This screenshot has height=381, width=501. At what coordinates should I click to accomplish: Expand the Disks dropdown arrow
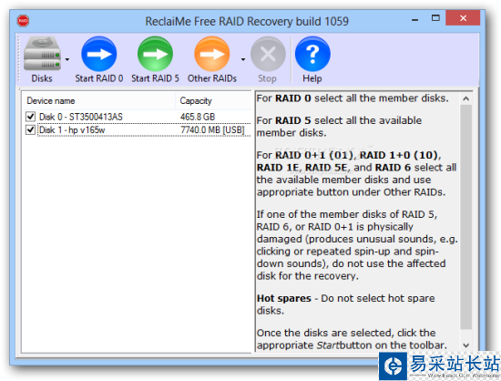pos(67,59)
